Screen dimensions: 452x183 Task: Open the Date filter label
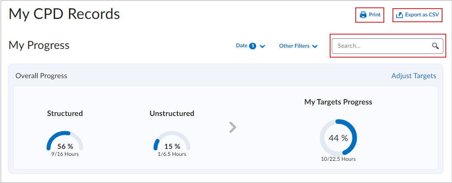242,46
